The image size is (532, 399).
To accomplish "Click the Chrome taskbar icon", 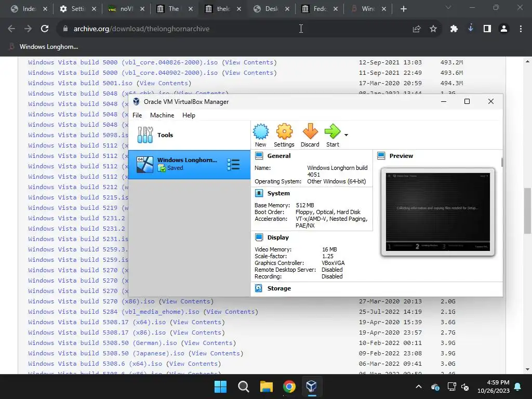I will pos(289,387).
